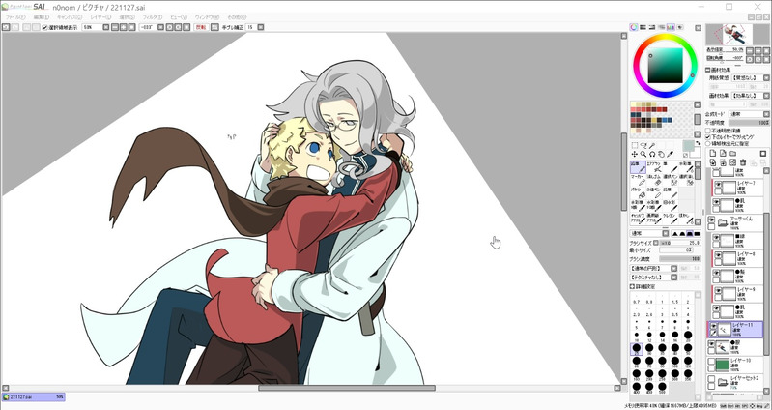Select the Lasso selection tool
Screen dimensions: 772x410
point(643,145)
